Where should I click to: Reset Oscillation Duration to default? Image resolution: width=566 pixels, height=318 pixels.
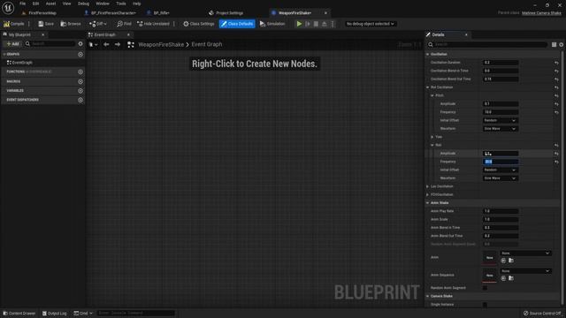(556, 63)
